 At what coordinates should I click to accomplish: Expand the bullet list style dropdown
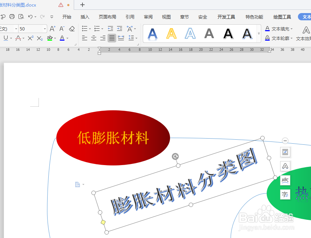[x=89, y=28]
